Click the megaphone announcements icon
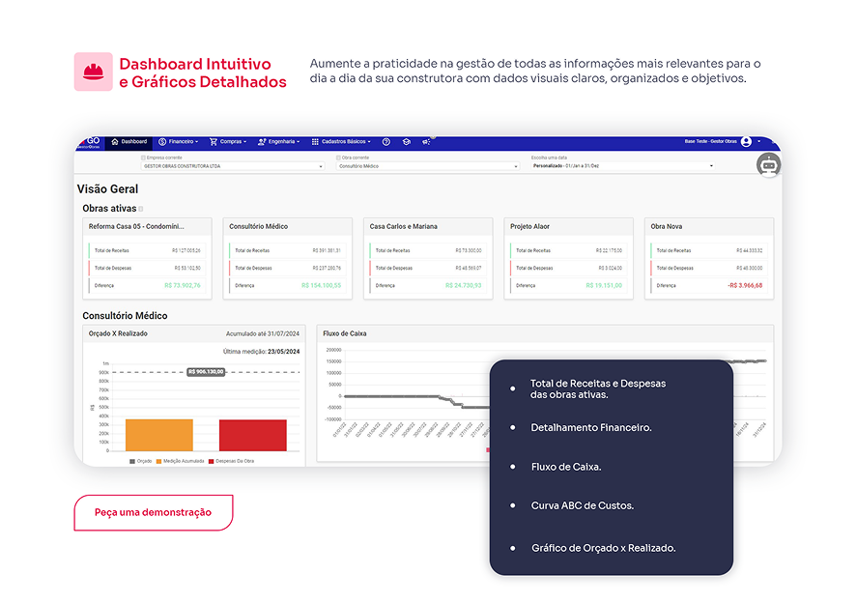This screenshot has height=603, width=857. [x=426, y=142]
